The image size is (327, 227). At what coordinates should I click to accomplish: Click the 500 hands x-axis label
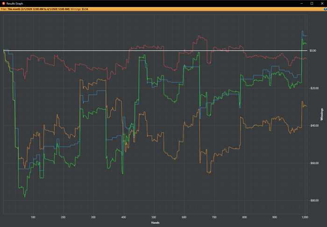(154, 217)
